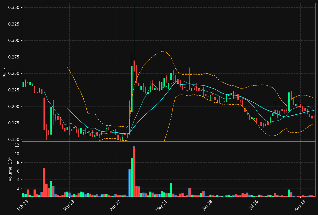Click the 0.350 price axis label
318x215 pixels.
14,8
